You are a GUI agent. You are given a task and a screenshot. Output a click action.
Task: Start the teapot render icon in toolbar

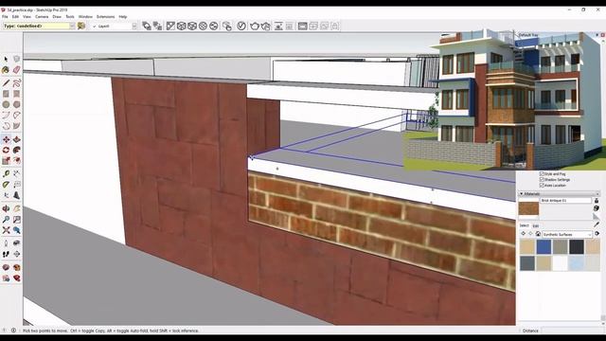pyautogui.click(x=255, y=26)
